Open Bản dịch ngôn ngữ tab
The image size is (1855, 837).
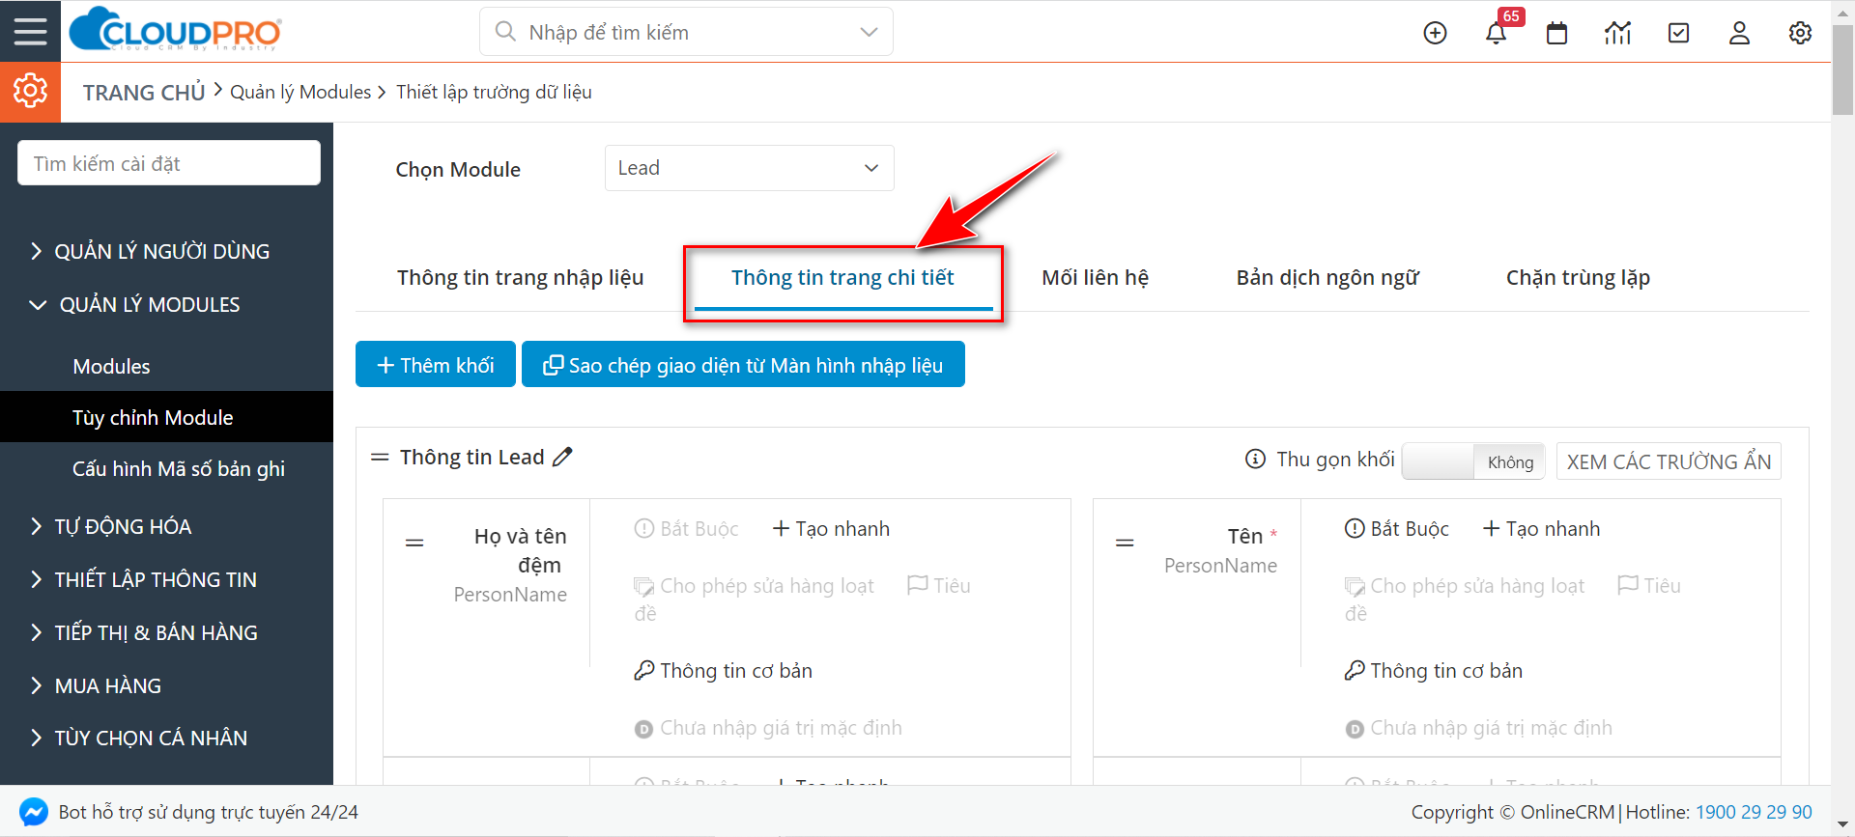pyautogui.click(x=1327, y=278)
